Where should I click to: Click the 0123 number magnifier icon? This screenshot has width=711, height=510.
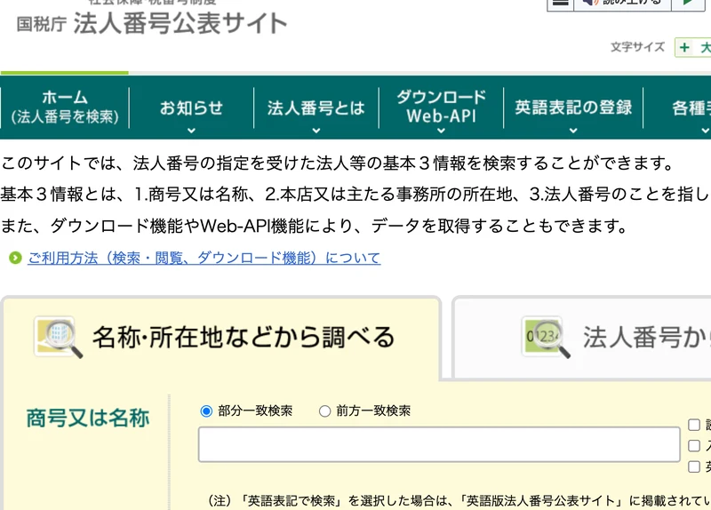(546, 338)
